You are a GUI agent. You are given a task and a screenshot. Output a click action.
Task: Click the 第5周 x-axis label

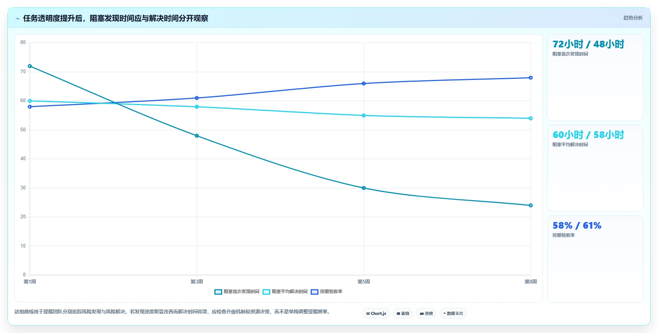[364, 282]
